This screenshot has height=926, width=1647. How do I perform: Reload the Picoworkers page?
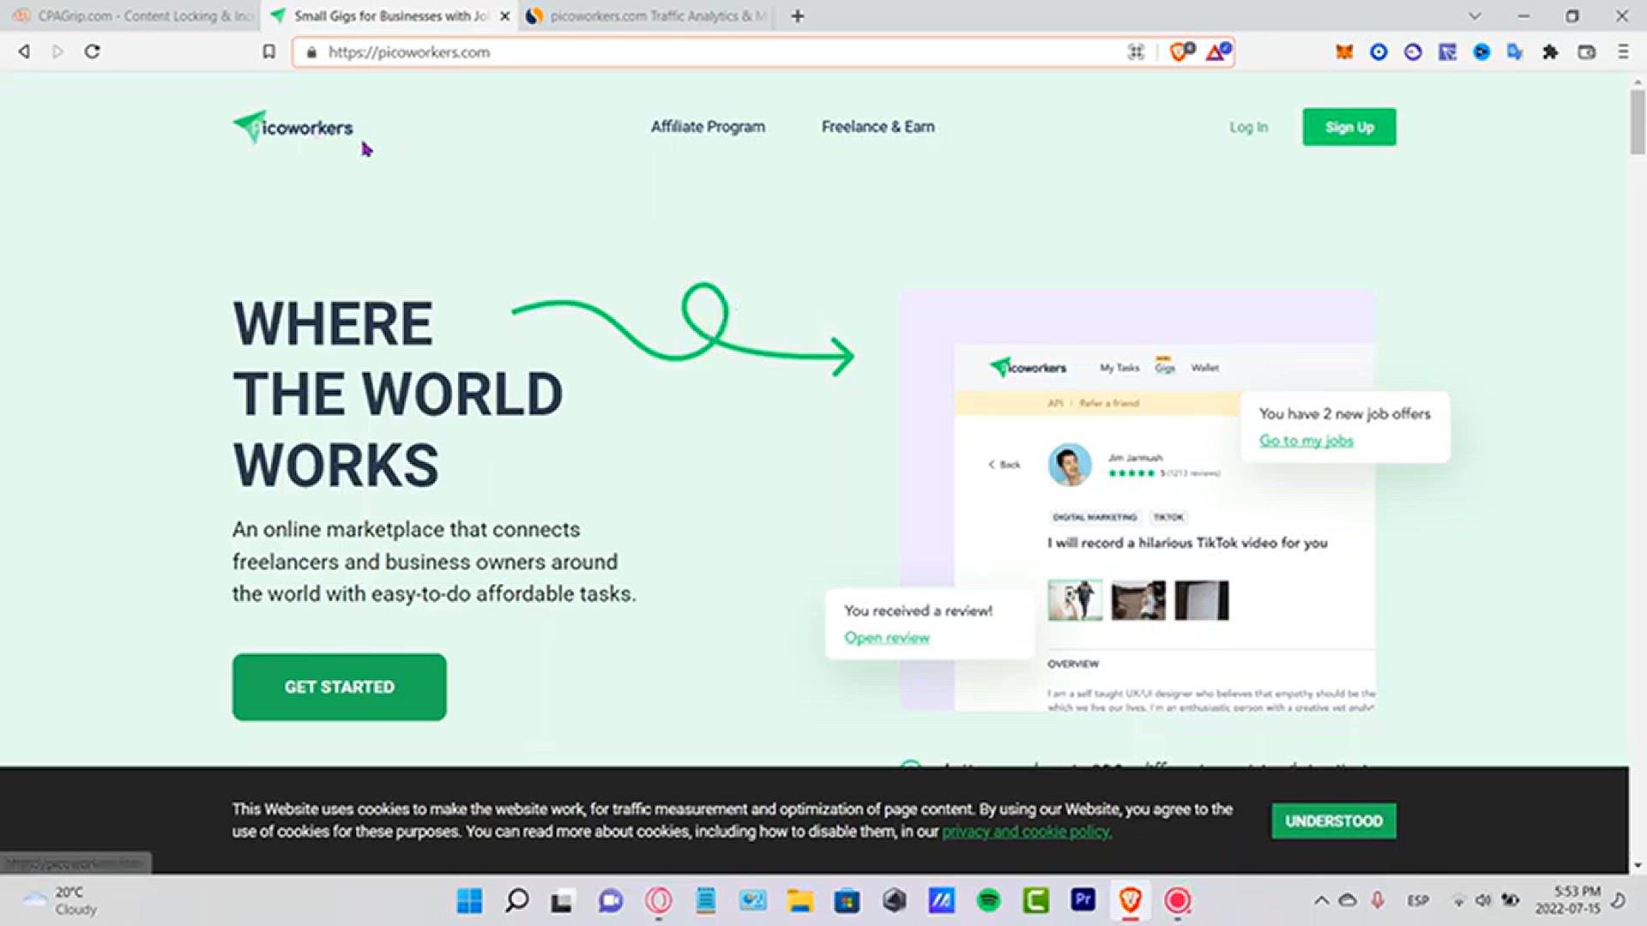92,51
